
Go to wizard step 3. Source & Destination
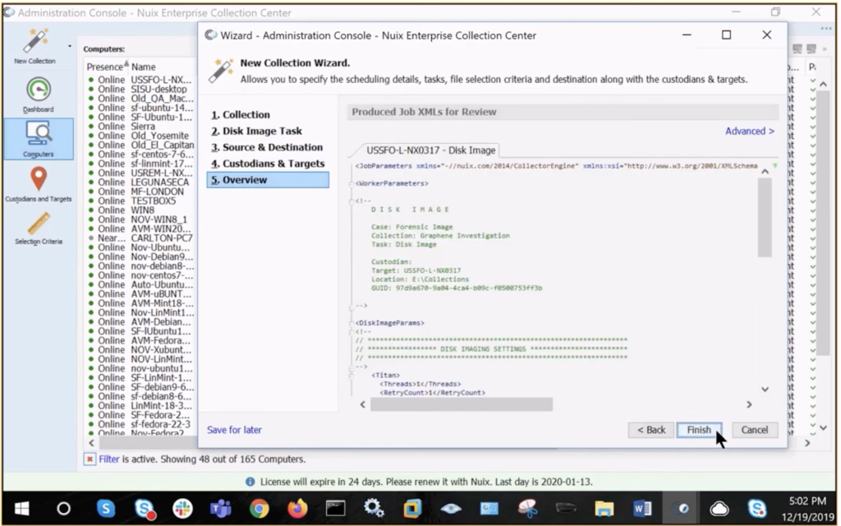pyautogui.click(x=267, y=147)
